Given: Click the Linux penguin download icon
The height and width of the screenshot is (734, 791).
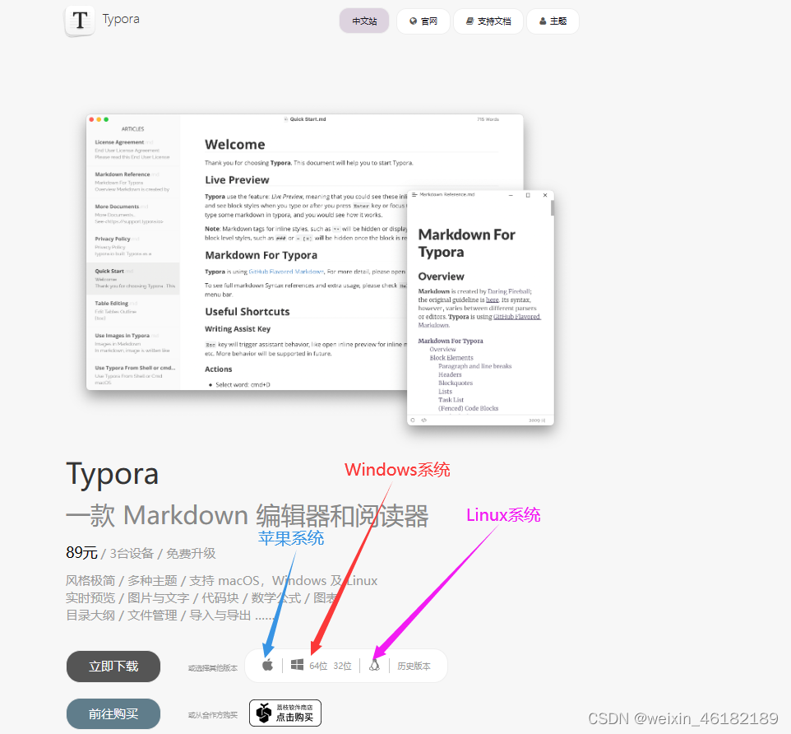Looking at the screenshot, I should click(375, 665).
